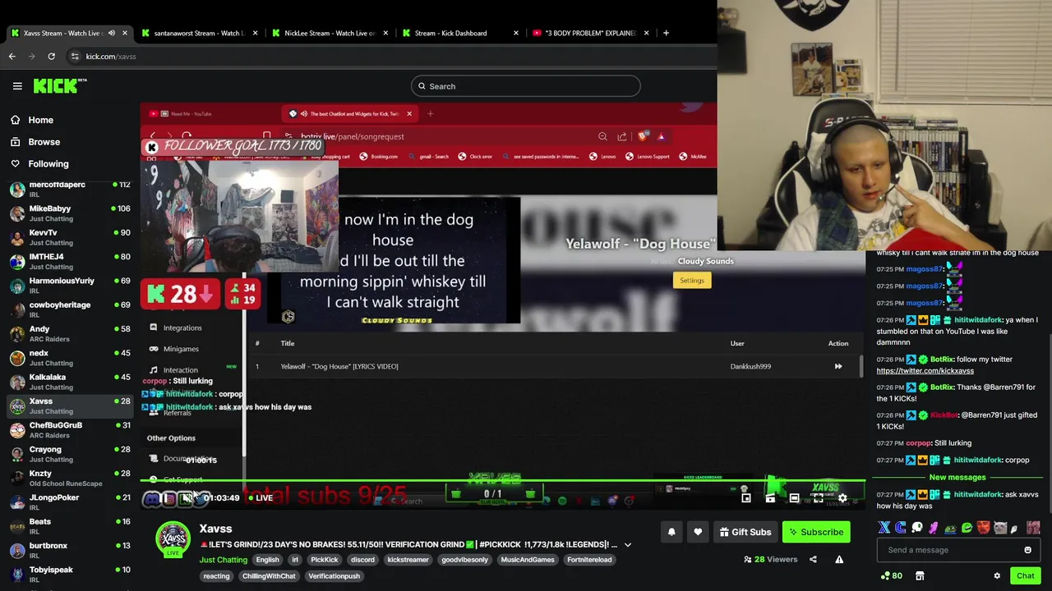Jump to New messages in chat
The width and height of the screenshot is (1052, 591).
[x=957, y=477]
